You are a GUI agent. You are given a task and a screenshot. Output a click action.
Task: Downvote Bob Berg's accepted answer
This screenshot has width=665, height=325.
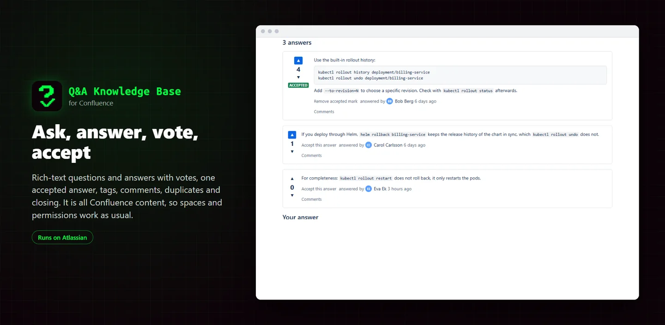tap(298, 77)
